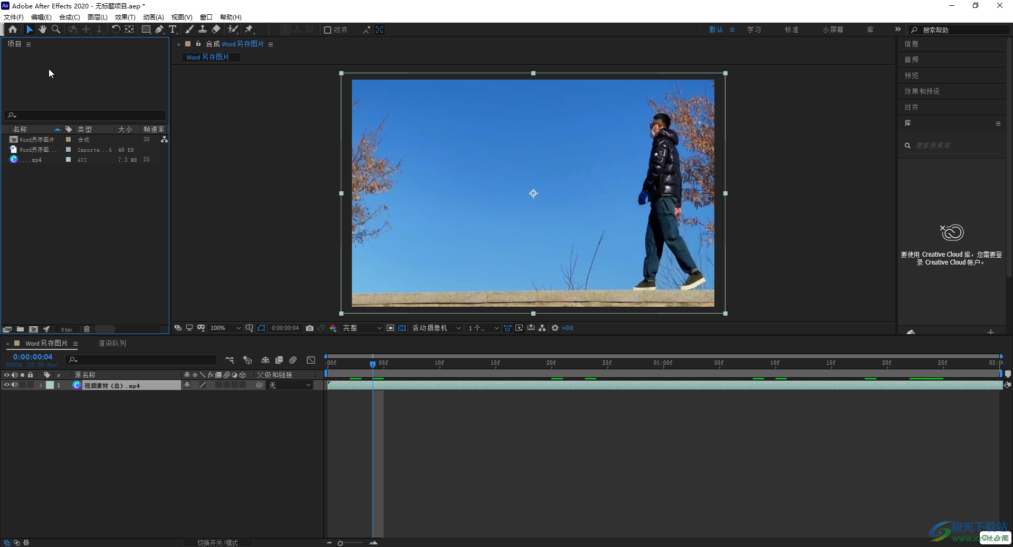The width and height of the screenshot is (1013, 547).
Task: Reset exposure icon in viewer
Action: tap(555, 328)
